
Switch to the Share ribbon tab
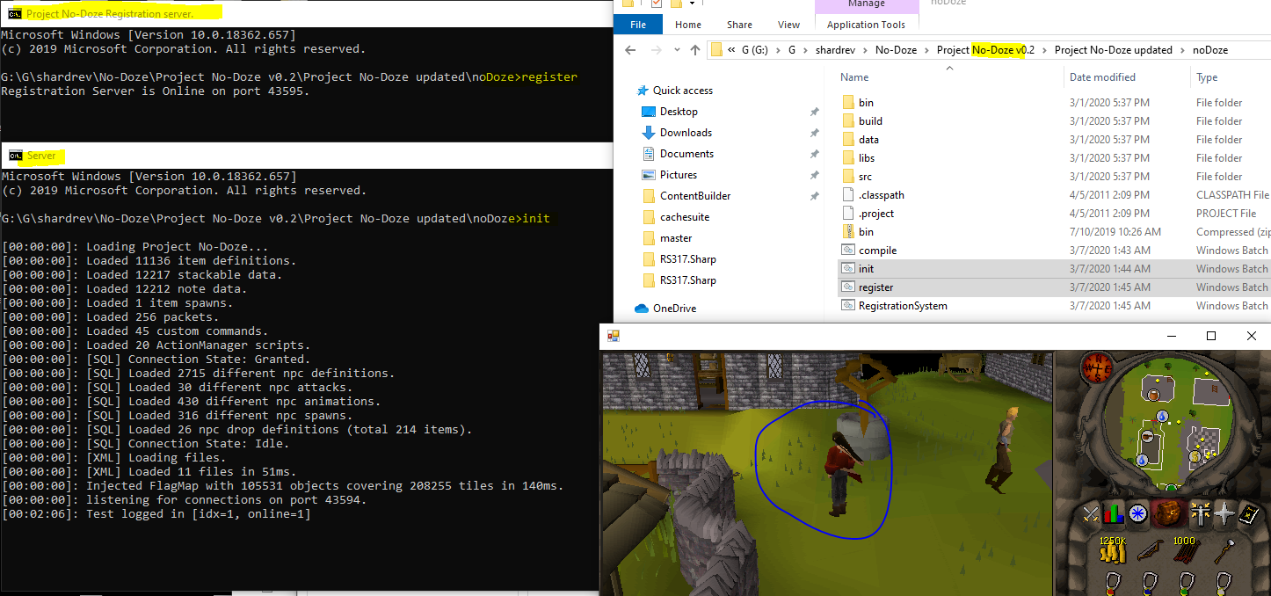[x=739, y=25]
